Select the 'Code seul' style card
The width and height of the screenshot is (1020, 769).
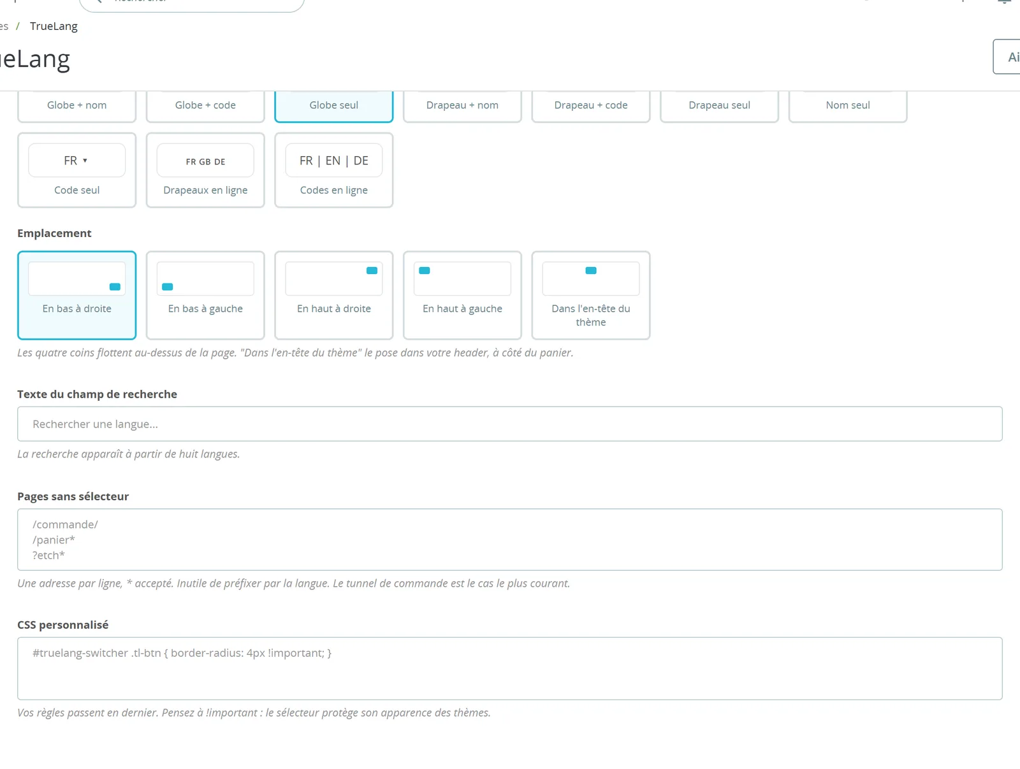(76, 170)
